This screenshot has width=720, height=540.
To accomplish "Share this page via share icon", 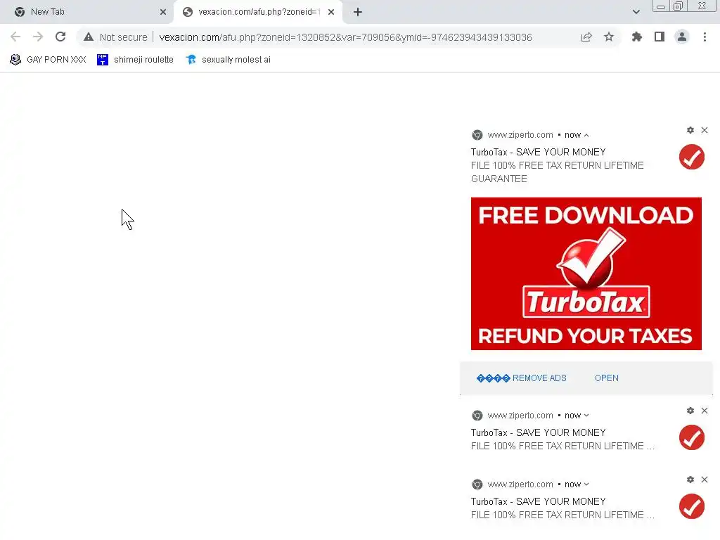I will pos(586,37).
